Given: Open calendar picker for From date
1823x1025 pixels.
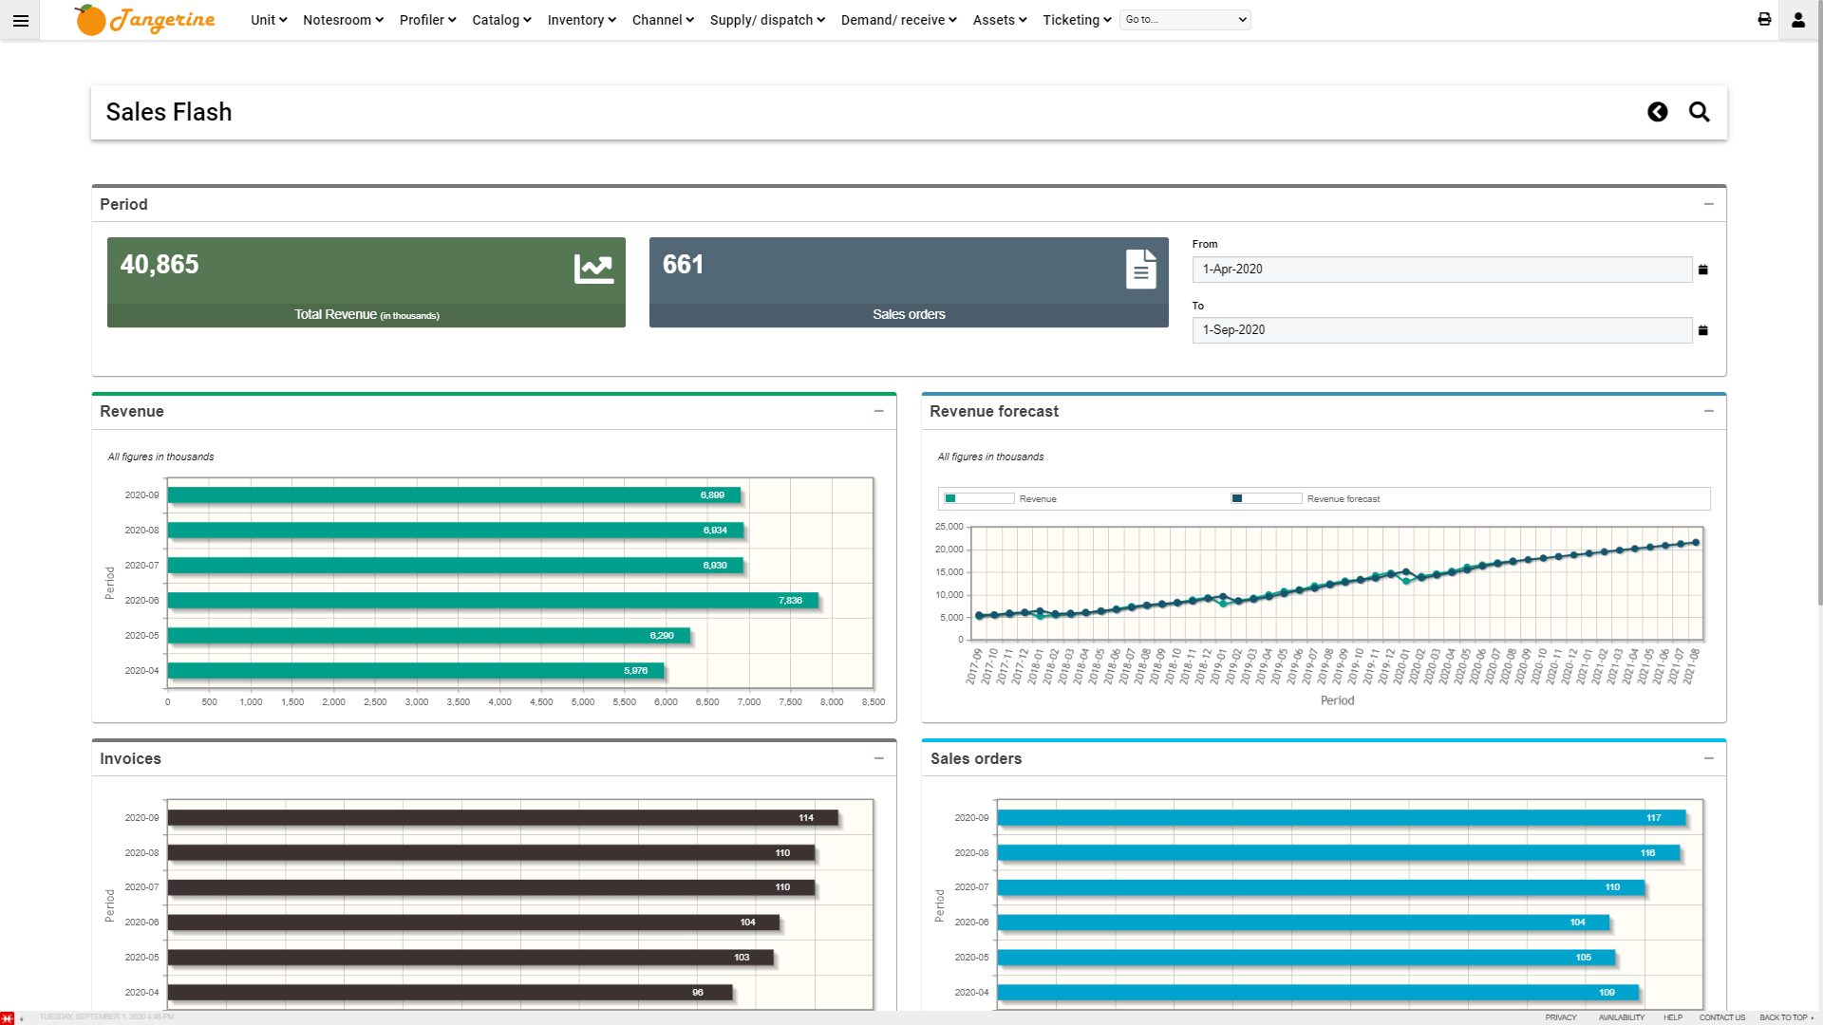Looking at the screenshot, I should 1703,270.
